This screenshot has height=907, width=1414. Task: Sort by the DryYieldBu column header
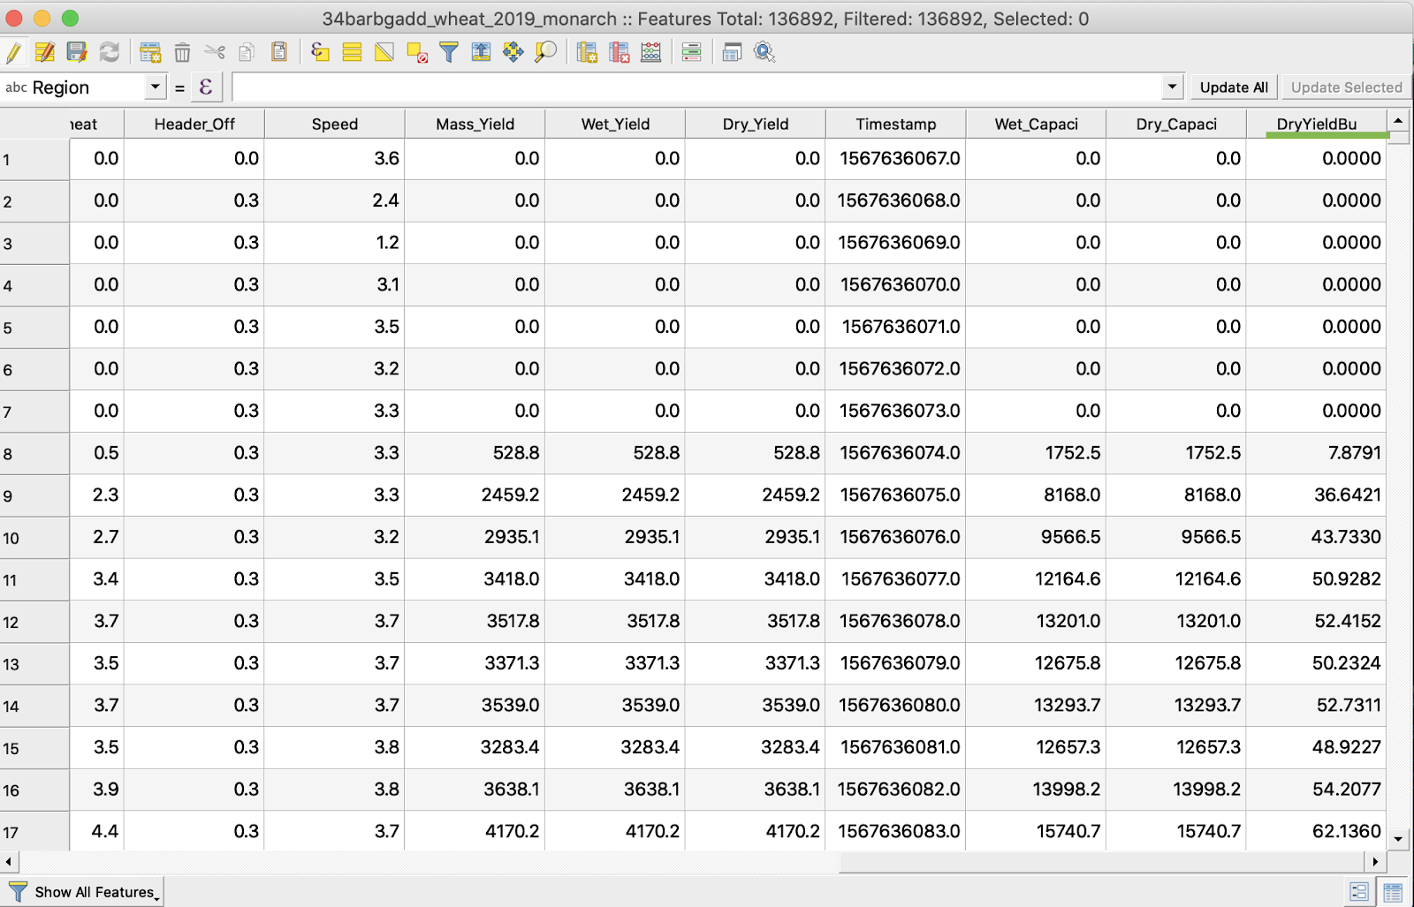pyautogui.click(x=1317, y=124)
